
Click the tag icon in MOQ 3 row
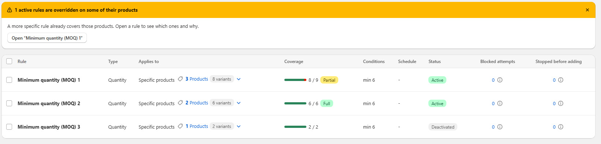pyautogui.click(x=180, y=126)
